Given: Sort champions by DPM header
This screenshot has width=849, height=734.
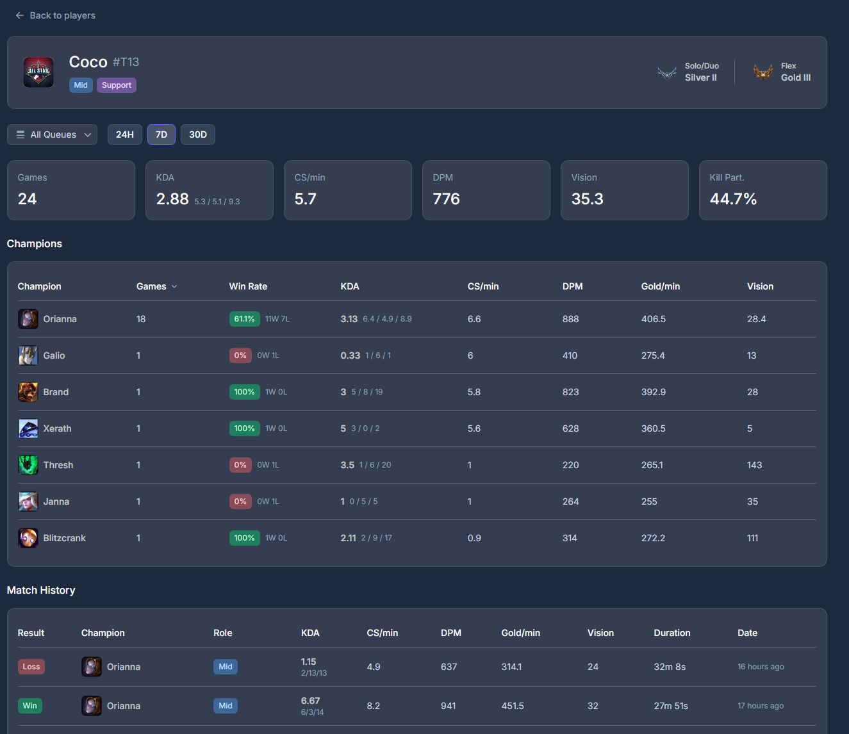Looking at the screenshot, I should click(x=573, y=286).
